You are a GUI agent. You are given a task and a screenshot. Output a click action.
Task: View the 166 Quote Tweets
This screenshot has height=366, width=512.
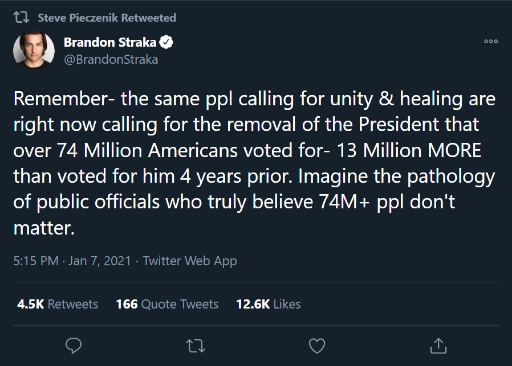coord(167,304)
